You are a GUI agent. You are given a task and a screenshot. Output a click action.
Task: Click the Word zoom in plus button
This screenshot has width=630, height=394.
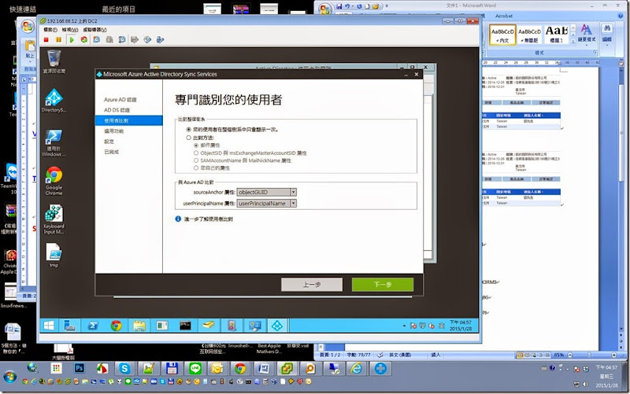(x=614, y=355)
